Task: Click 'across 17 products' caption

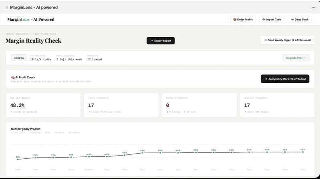Action: click(x=25, y=112)
